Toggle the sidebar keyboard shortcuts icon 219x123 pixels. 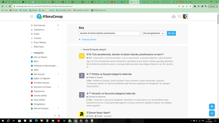click(x=59, y=116)
